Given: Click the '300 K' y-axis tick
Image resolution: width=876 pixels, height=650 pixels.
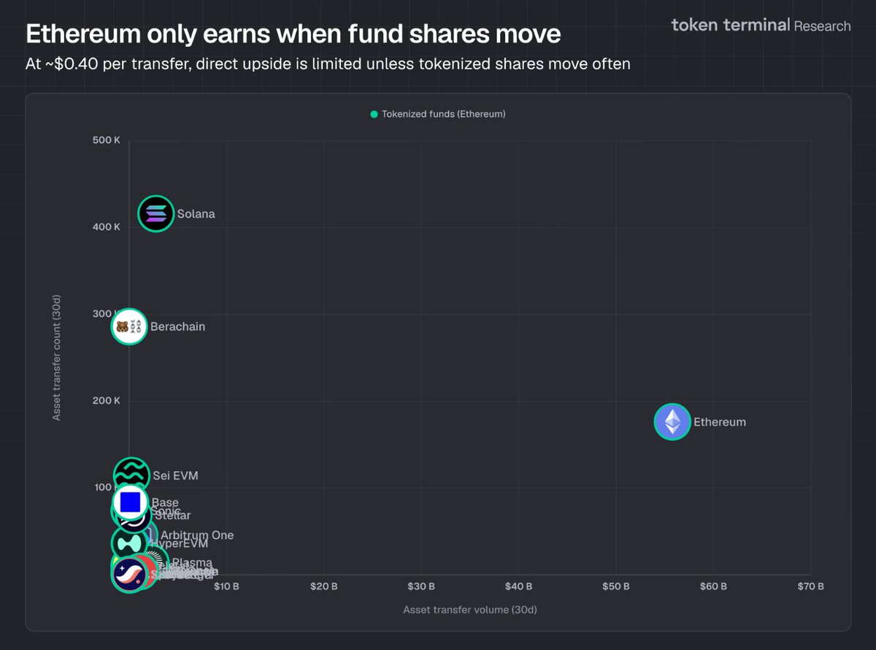Looking at the screenshot, I should pos(106,314).
